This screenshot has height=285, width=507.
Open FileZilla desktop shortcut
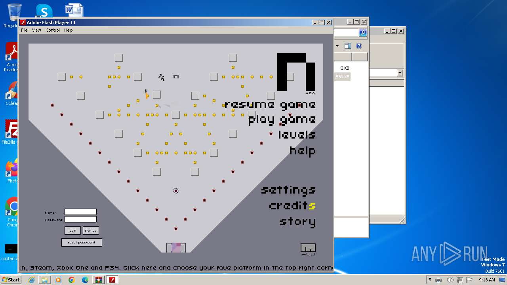click(11, 132)
